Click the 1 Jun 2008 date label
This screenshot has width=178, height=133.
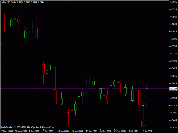(x=34, y=131)
